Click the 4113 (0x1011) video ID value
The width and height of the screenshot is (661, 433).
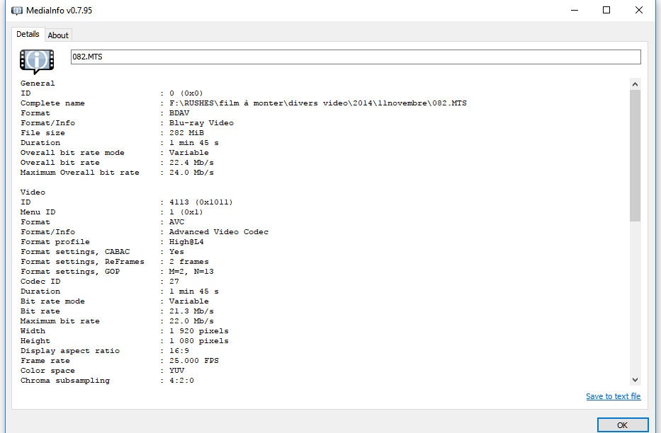point(201,202)
